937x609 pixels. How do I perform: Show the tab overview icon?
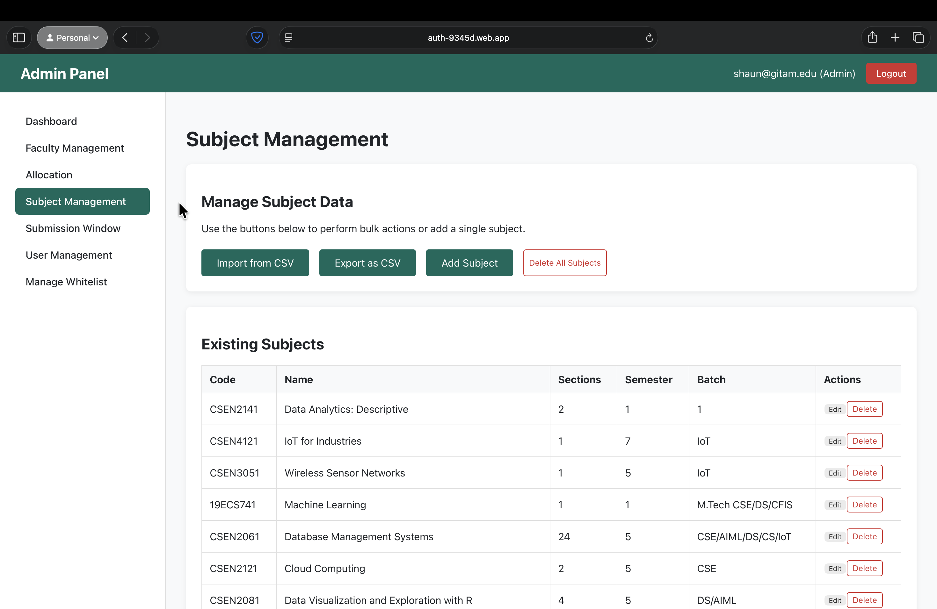click(918, 38)
